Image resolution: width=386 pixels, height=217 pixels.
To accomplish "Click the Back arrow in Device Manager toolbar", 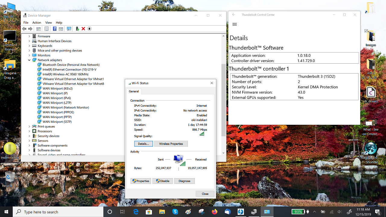I will coord(24,29).
